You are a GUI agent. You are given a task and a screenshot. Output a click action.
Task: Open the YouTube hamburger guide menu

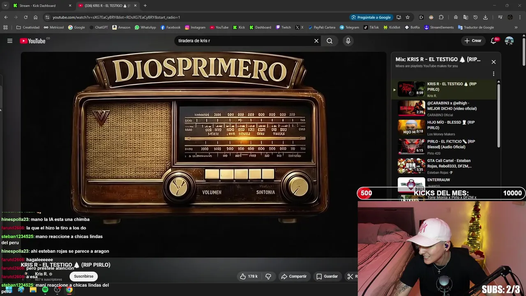10,41
